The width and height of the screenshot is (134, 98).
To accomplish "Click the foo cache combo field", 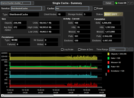I will click(x=72, y=9).
